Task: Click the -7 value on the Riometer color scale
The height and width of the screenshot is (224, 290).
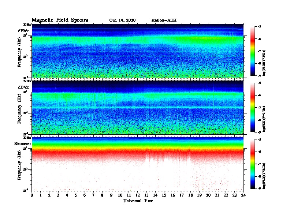Action: pyautogui.click(x=259, y=164)
